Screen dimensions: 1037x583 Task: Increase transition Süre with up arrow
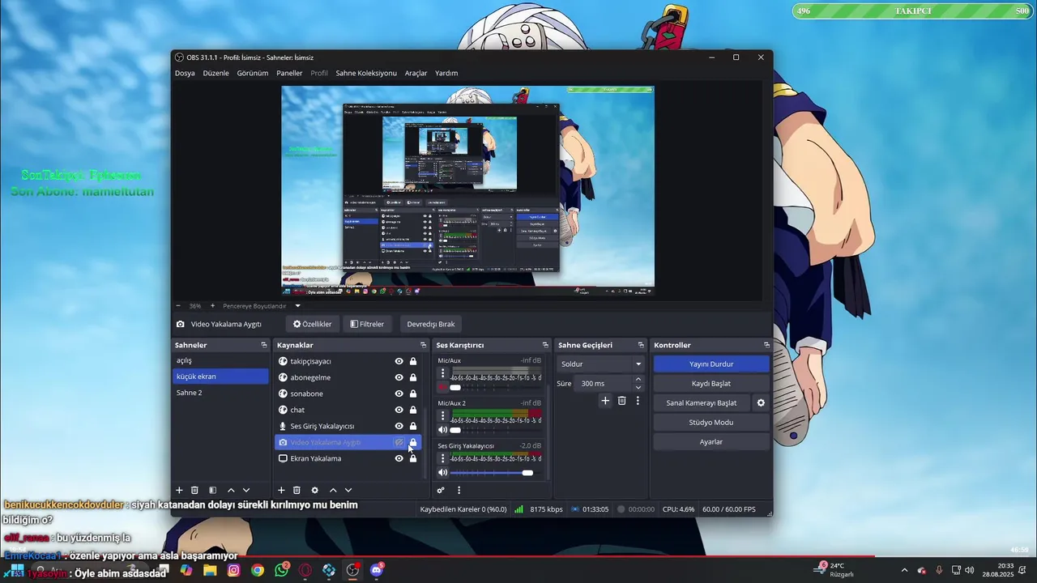[638, 380]
